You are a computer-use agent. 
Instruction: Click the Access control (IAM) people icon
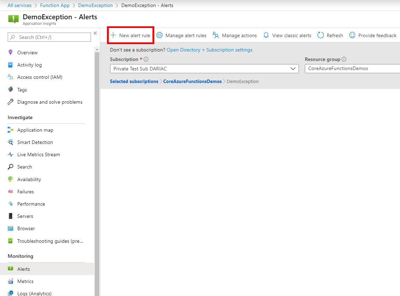click(10, 77)
